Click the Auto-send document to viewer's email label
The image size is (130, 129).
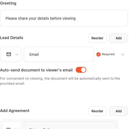36,70
